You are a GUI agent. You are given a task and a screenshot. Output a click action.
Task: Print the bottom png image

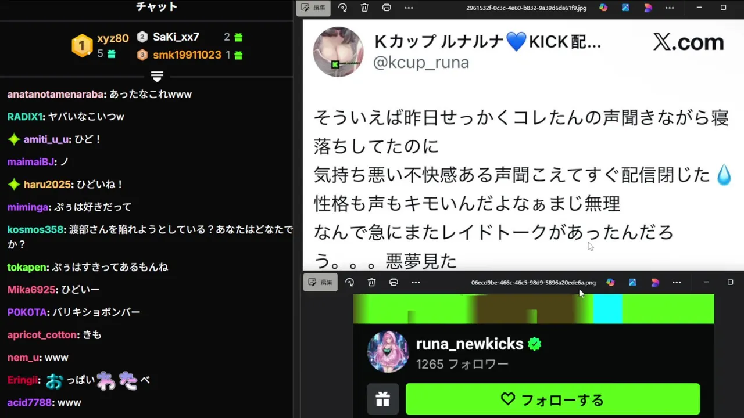coord(394,282)
